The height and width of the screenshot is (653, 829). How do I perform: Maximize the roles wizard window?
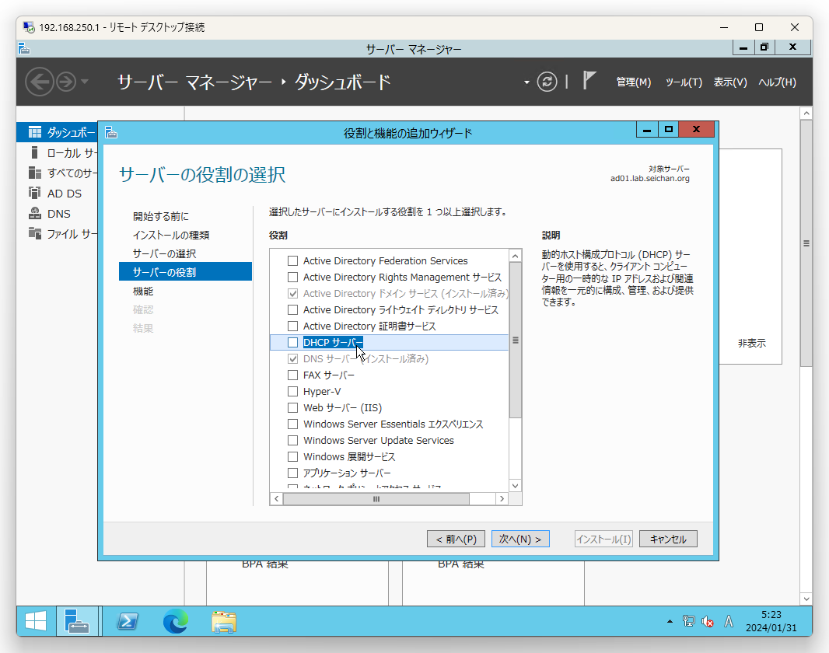669,130
